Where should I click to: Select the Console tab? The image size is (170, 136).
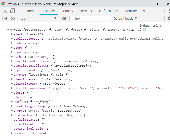coord(49,11)
